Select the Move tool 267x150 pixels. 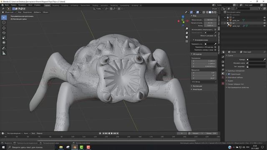(4, 28)
